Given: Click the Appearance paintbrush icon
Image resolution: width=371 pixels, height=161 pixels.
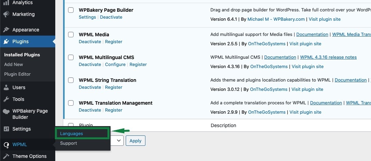Looking at the screenshot, I should (6, 30).
